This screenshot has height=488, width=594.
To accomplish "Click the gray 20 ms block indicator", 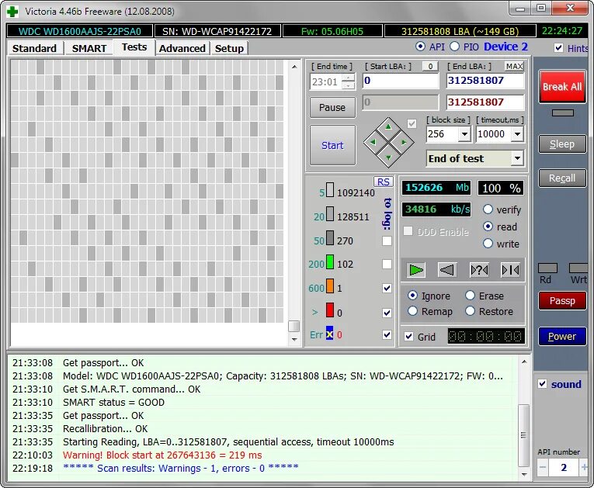I will point(330,214).
